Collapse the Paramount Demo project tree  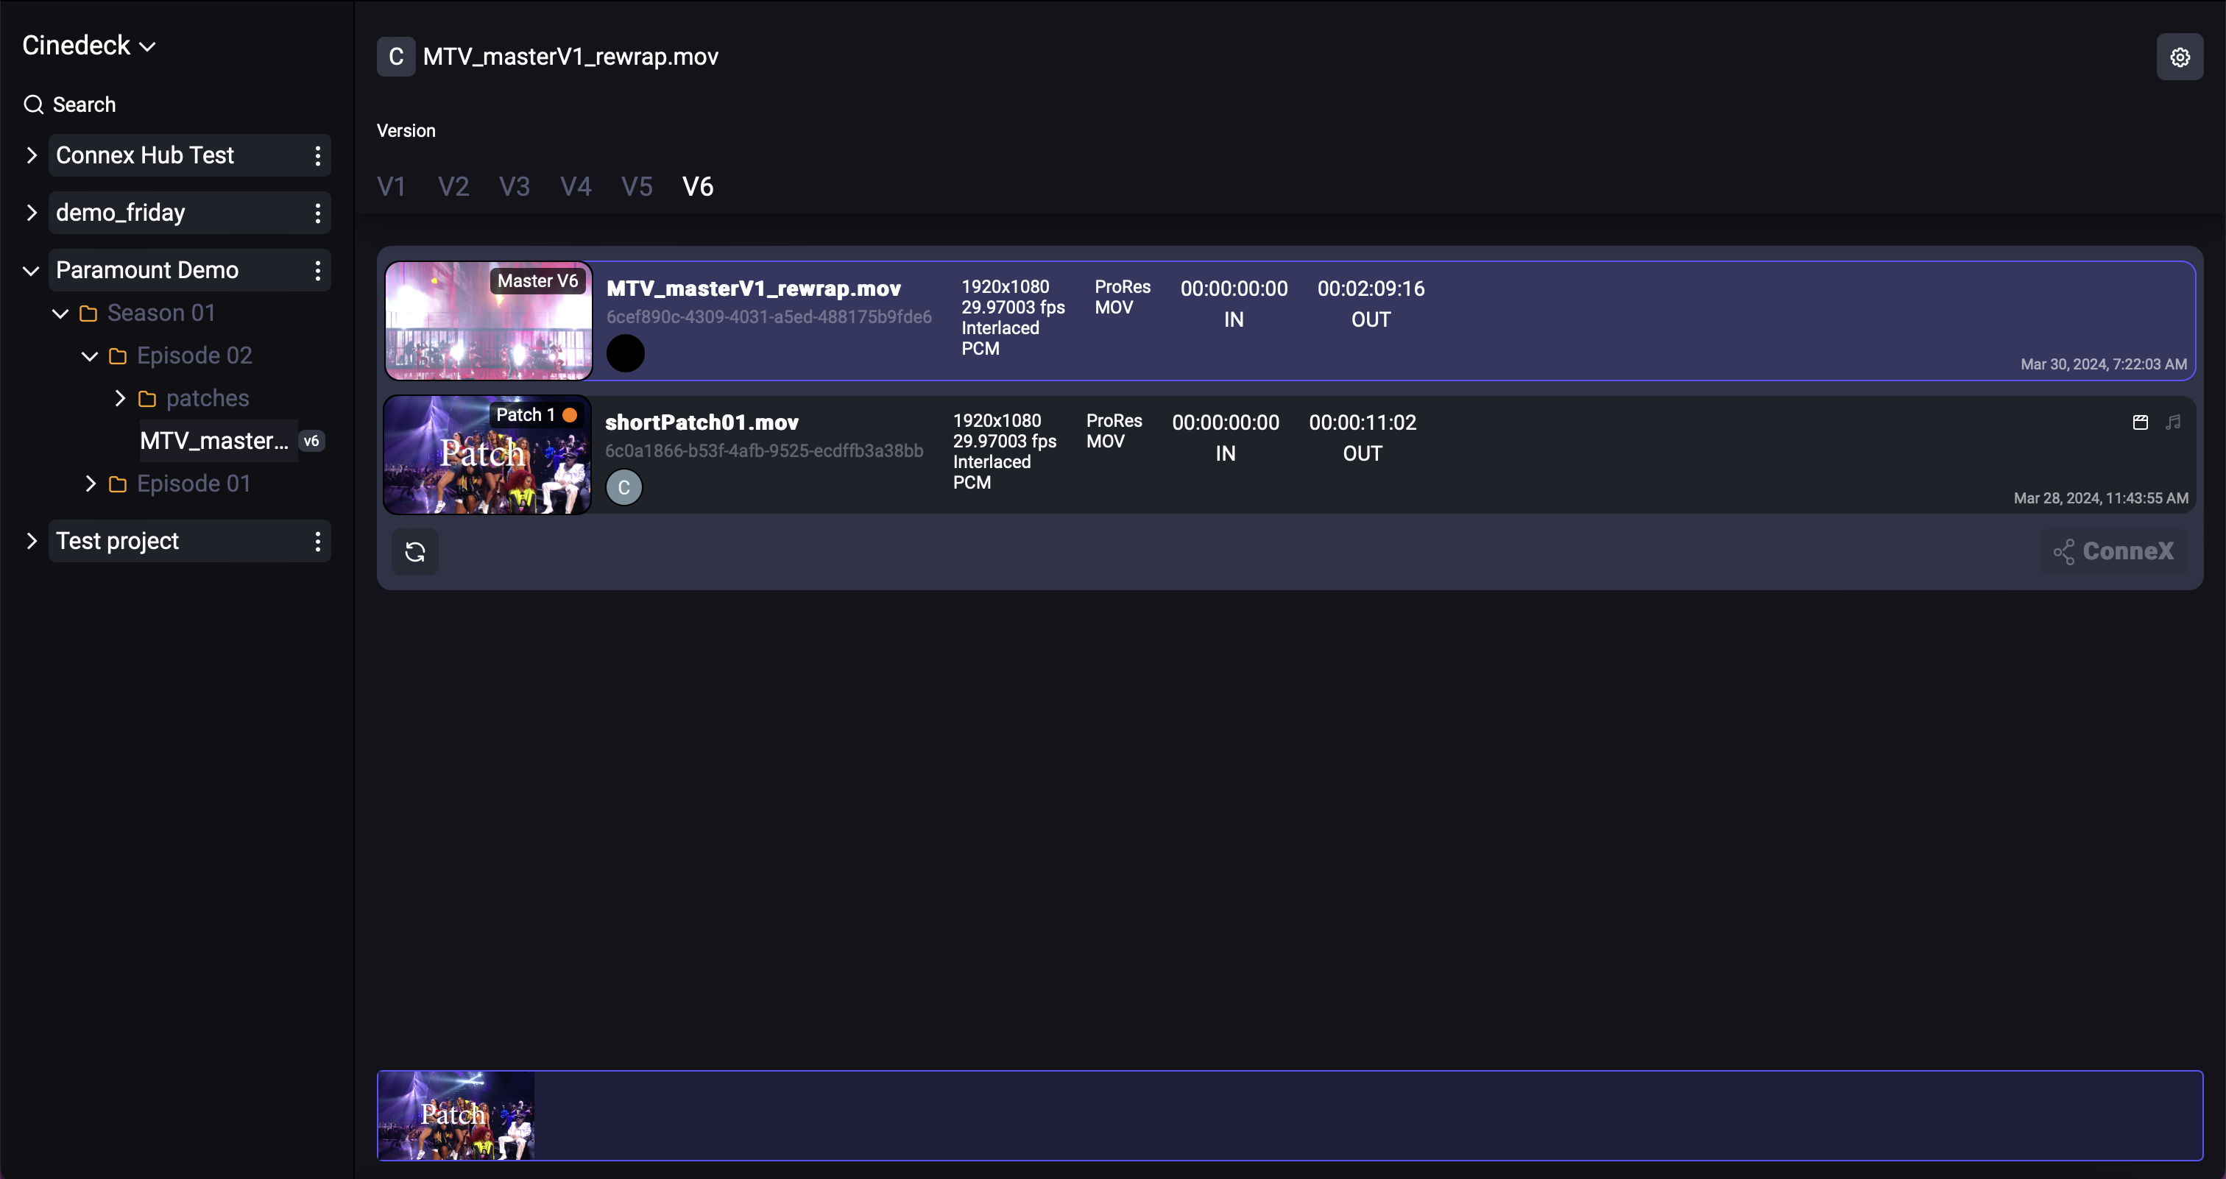point(31,270)
